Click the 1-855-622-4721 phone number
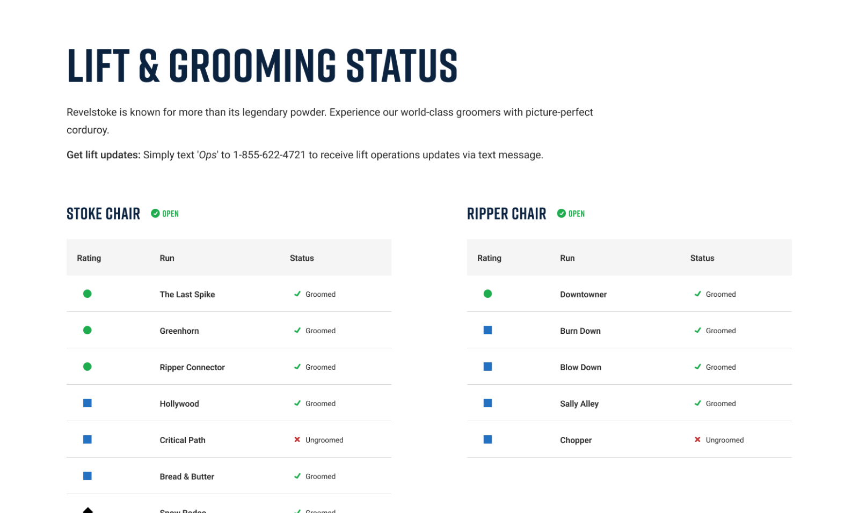This screenshot has width=859, height=513. [269, 155]
